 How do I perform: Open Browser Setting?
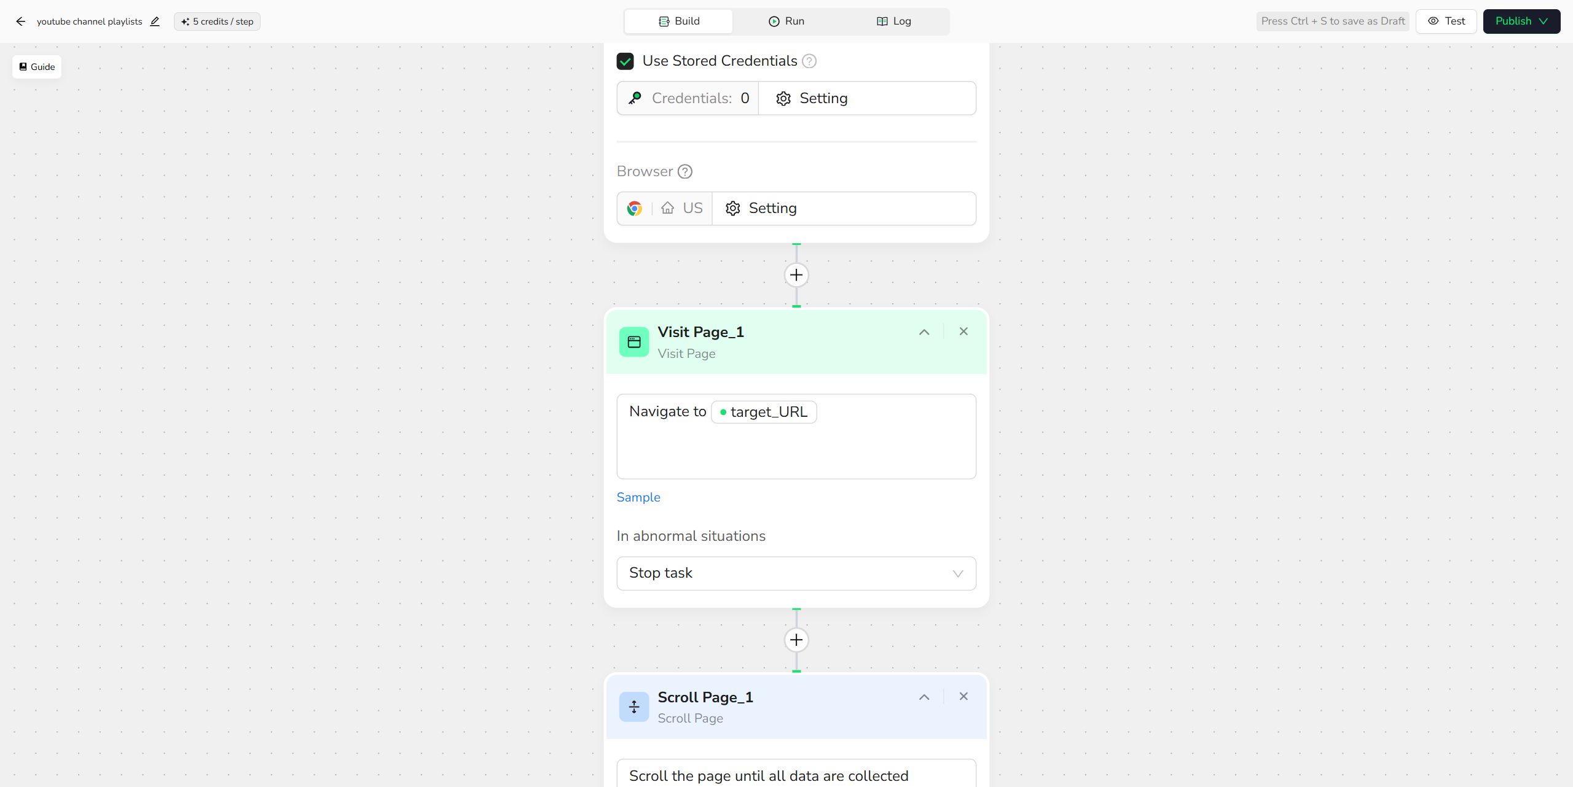pyautogui.click(x=844, y=209)
